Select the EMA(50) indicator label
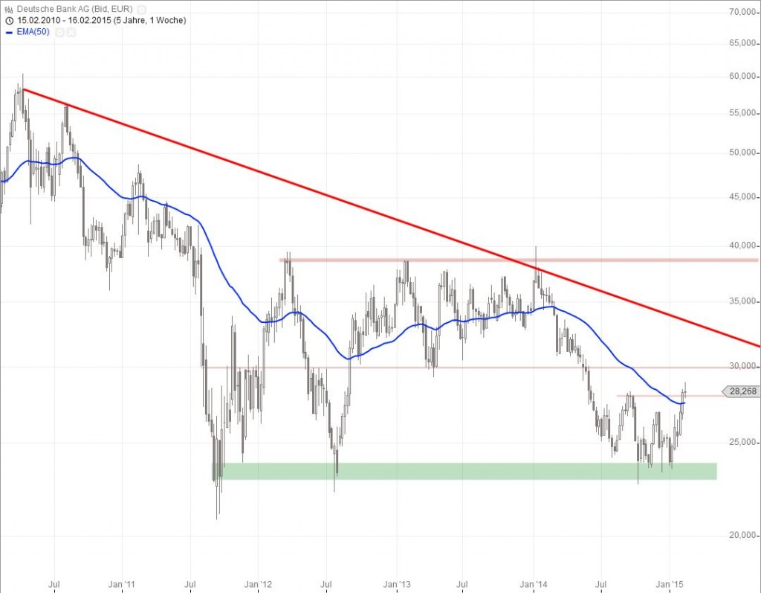The height and width of the screenshot is (593, 761). 33,32
